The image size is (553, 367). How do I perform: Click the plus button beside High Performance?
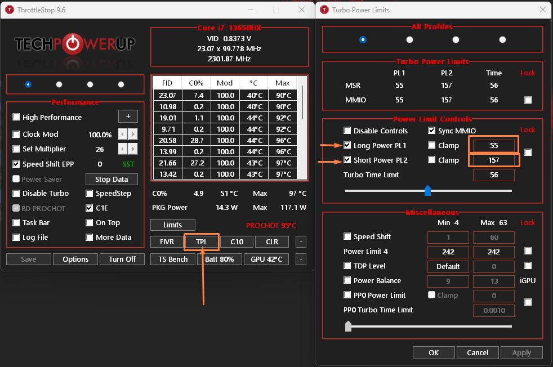click(128, 117)
